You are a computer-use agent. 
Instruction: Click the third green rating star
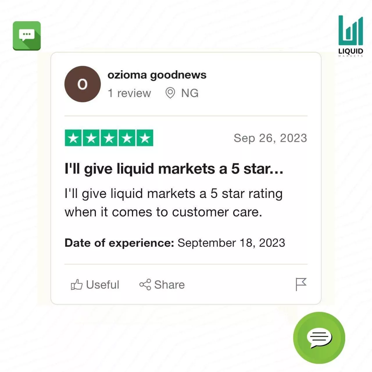click(x=109, y=138)
